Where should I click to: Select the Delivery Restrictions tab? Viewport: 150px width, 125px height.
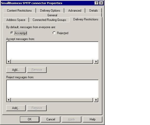click(x=86, y=19)
